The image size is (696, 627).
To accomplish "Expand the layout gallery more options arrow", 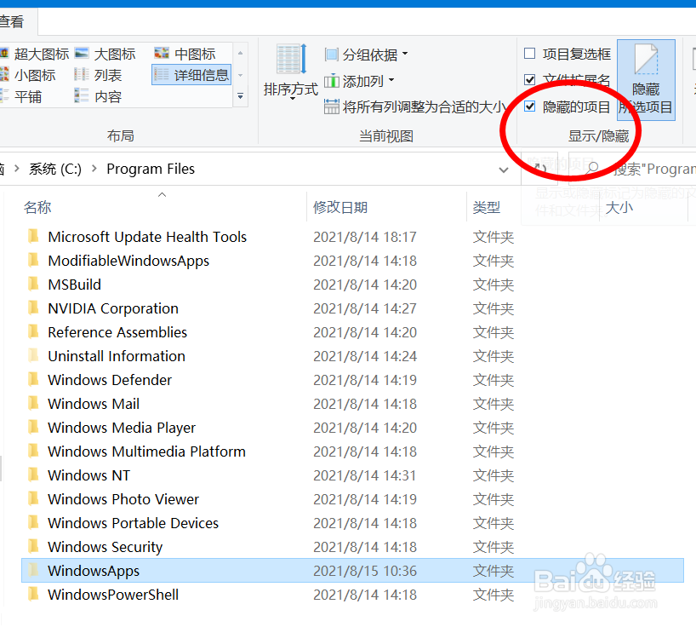I will (x=240, y=96).
